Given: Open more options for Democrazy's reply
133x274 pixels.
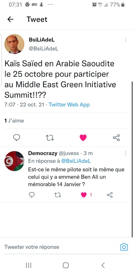Looking at the screenshot, I should (125, 153).
